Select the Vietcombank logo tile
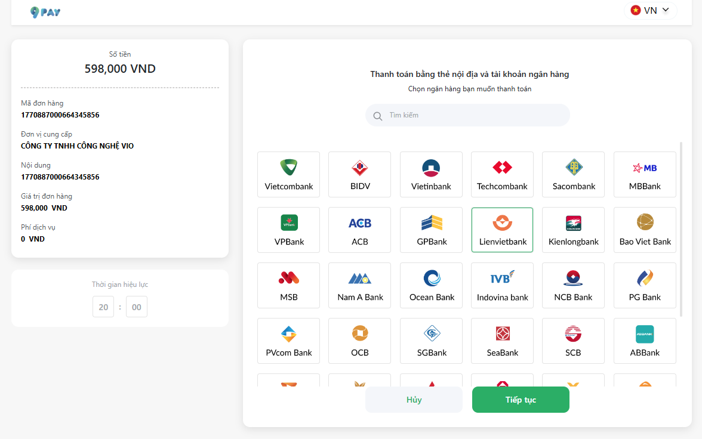Screen dimensions: 702x439 (289, 175)
